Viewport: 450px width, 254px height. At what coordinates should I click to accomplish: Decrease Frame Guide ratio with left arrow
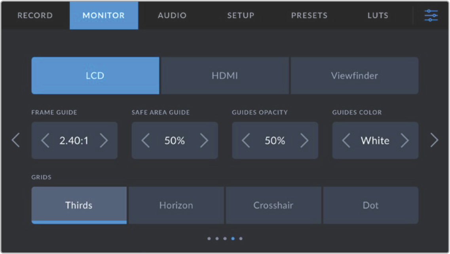pos(45,140)
